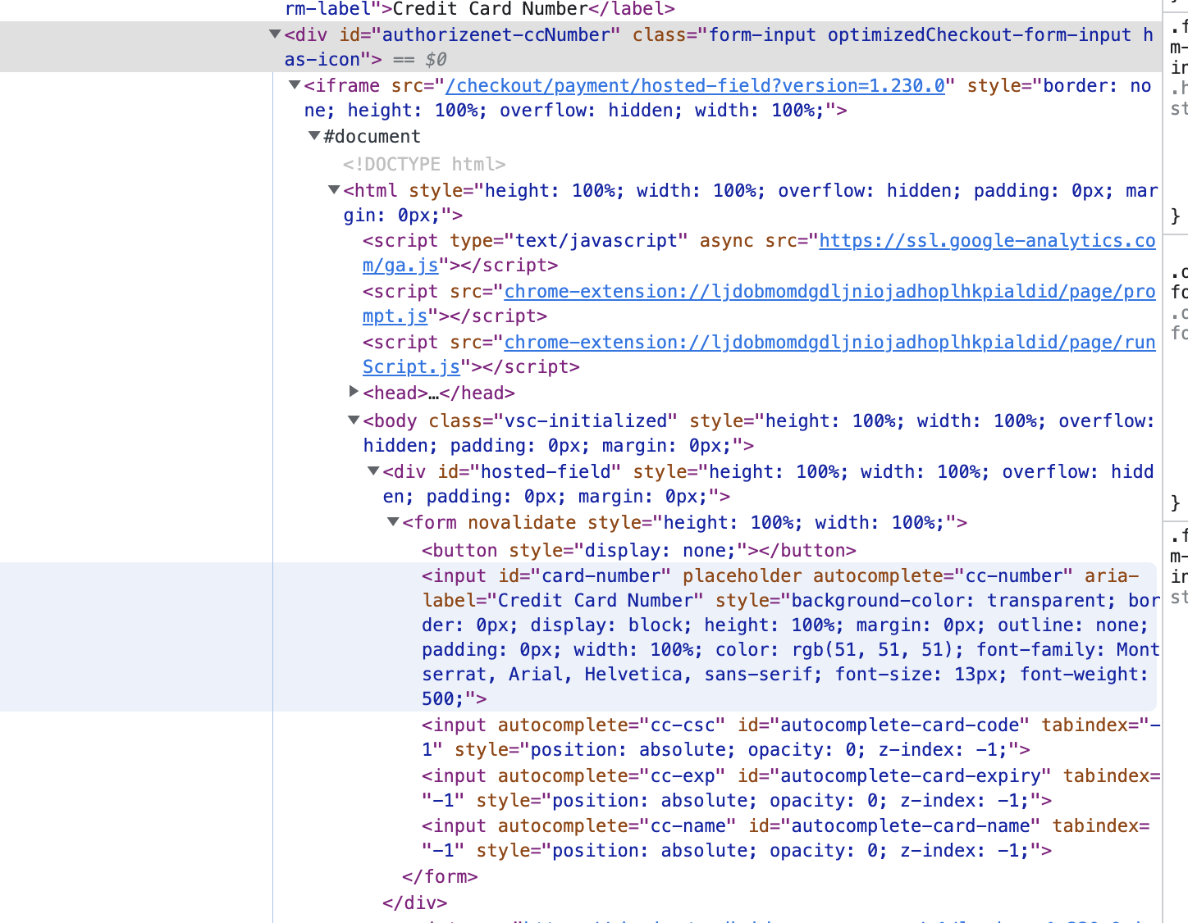Click the "text/javascript" type value
This screenshot has width=1188, height=923.
596,240
